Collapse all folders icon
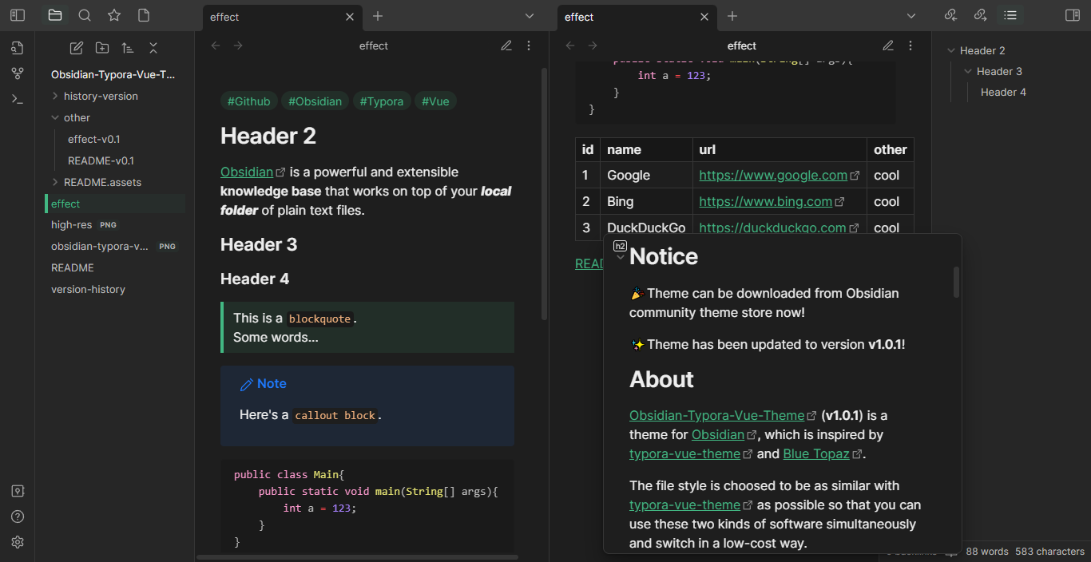 click(x=153, y=48)
